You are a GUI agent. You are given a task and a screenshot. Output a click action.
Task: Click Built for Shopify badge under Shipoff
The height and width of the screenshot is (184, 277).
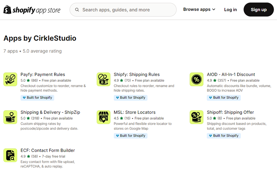point(224,136)
